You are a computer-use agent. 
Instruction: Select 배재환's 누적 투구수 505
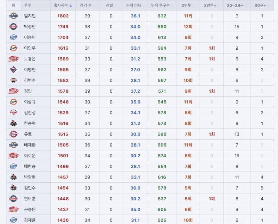[162, 145]
